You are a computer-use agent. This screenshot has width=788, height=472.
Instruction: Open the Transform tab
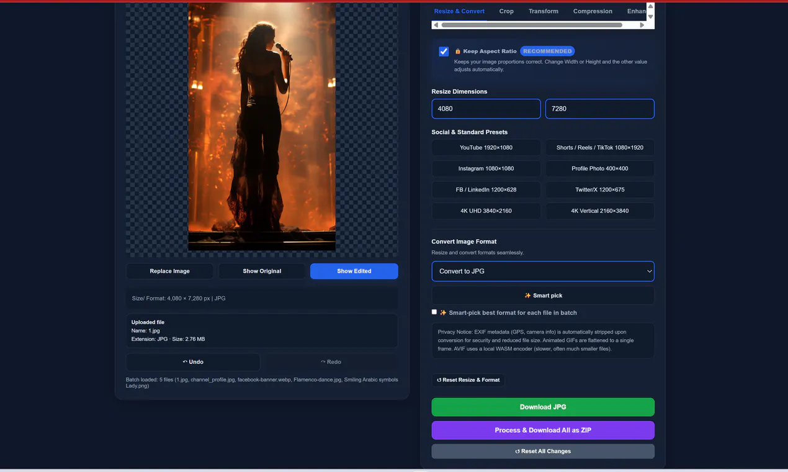(x=544, y=11)
